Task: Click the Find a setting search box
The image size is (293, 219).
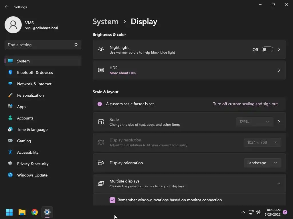Action: pos(43,45)
